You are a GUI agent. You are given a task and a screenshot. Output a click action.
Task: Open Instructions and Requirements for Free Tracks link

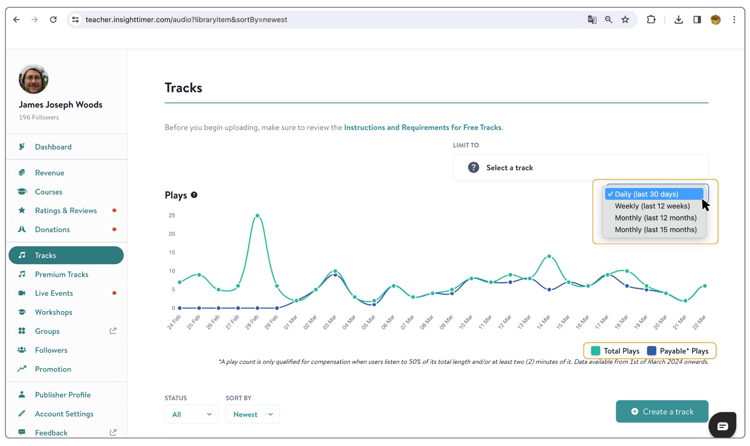(423, 127)
